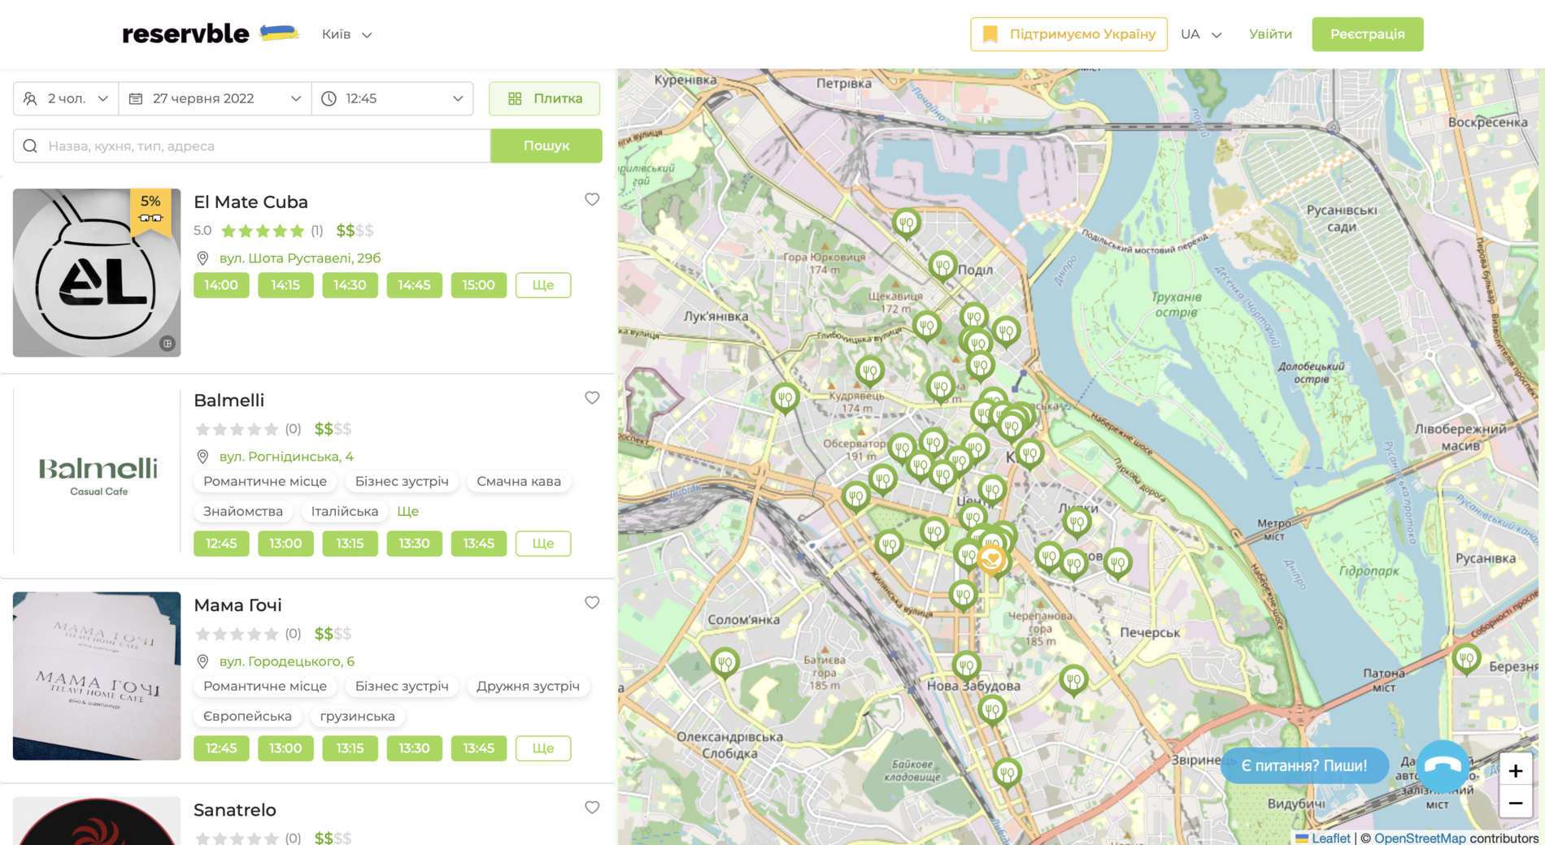Image resolution: width=1545 pixels, height=845 pixels.
Task: Book El Mate Cuba at 14:45
Action: [414, 285]
